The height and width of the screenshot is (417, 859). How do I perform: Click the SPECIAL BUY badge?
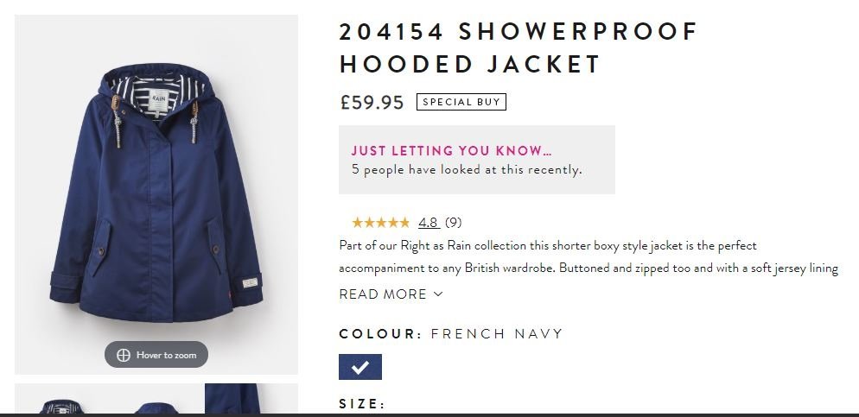(461, 102)
